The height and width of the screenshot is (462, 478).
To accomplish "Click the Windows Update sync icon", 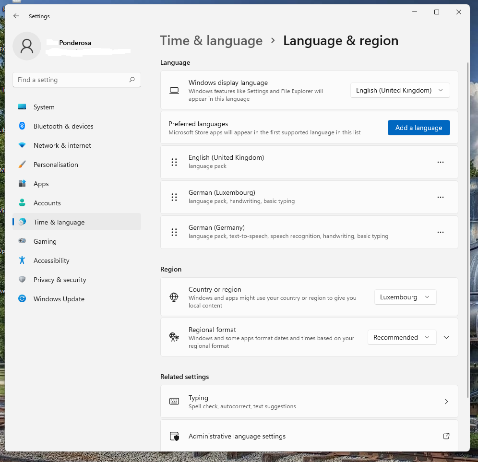I will point(22,298).
